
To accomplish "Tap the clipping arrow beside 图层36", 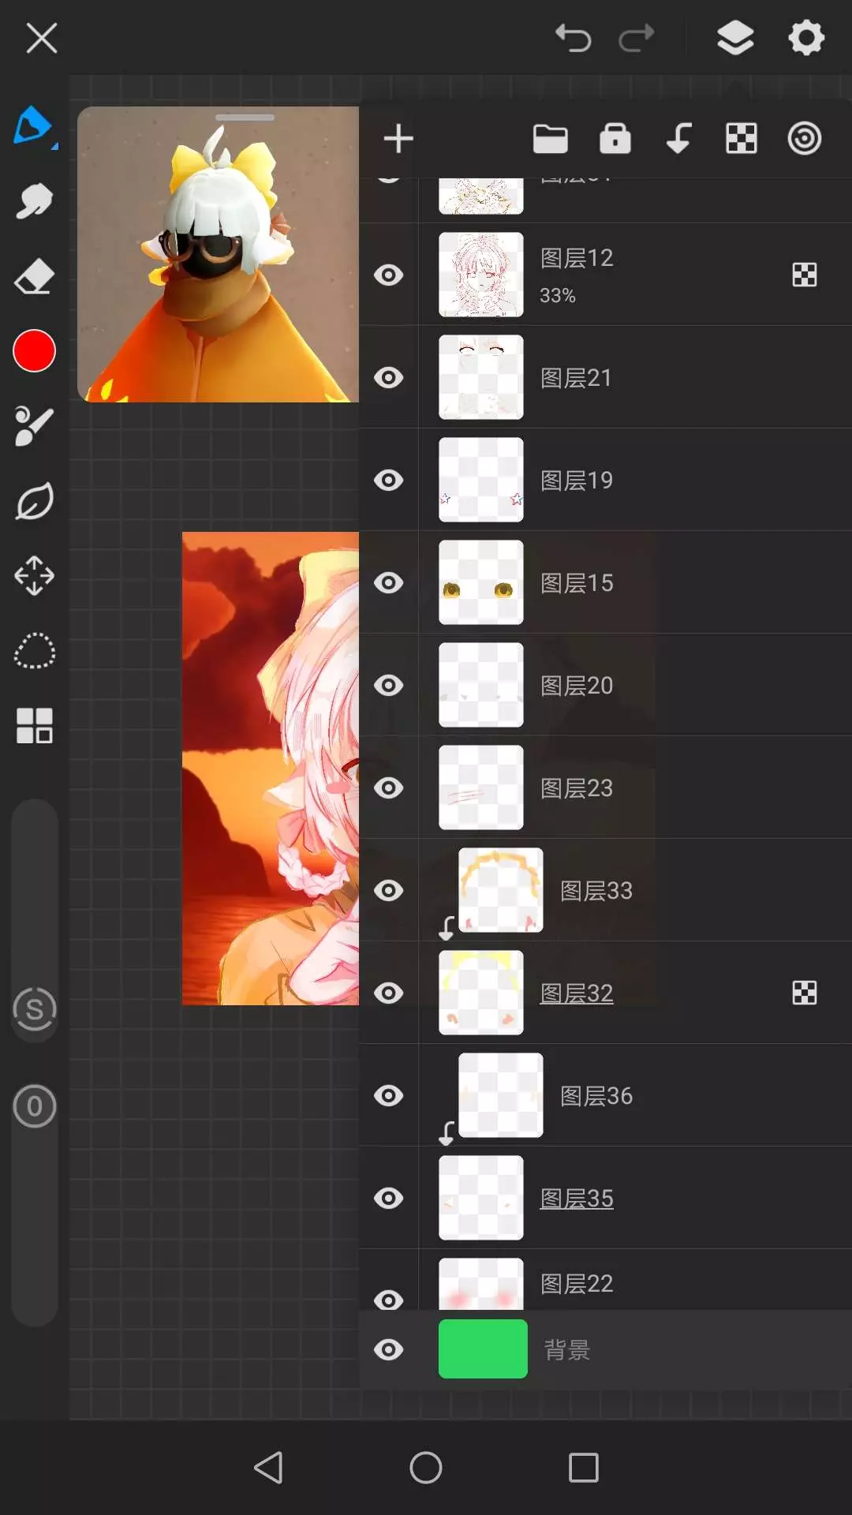I will coord(447,1133).
